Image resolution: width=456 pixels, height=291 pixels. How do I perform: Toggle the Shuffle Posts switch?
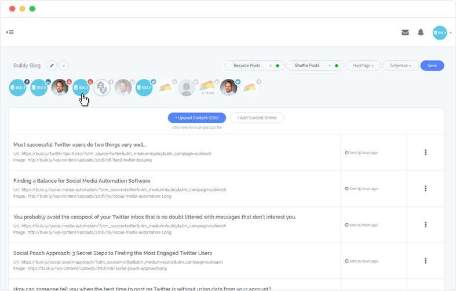tap(333, 66)
